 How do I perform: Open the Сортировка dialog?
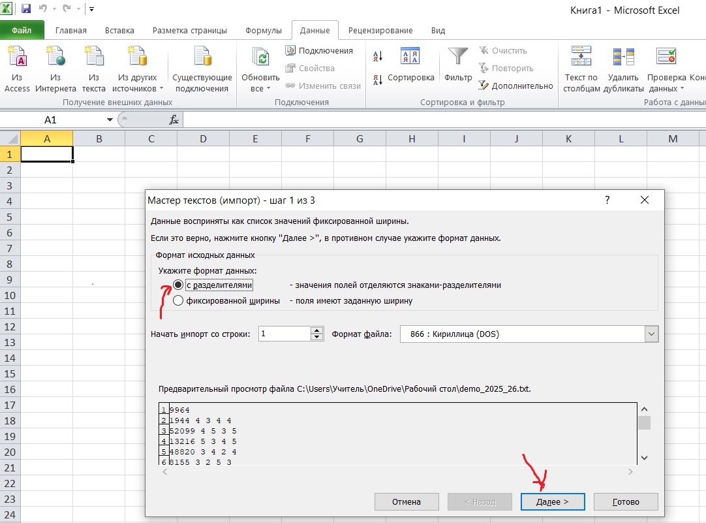pyautogui.click(x=410, y=65)
